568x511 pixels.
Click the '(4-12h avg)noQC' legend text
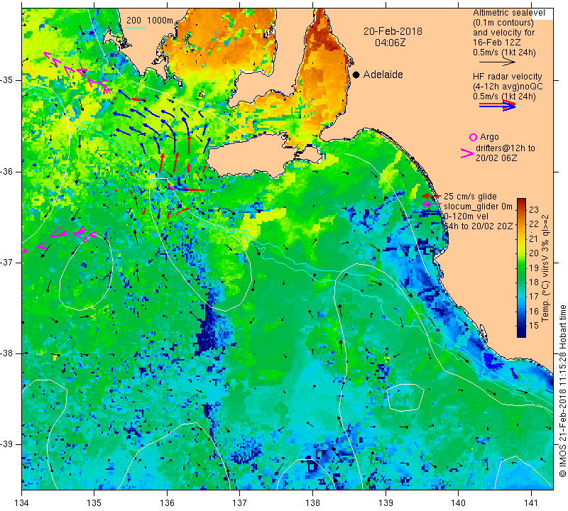tap(508, 87)
